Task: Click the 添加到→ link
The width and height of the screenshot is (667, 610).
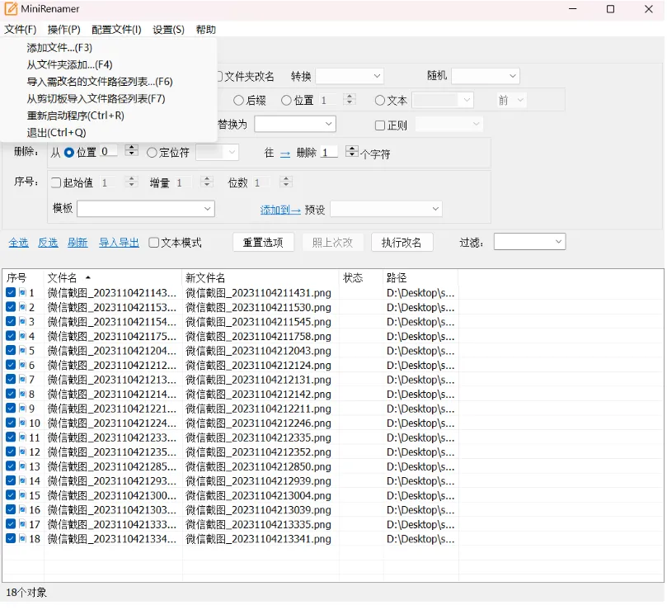Action: pos(280,210)
